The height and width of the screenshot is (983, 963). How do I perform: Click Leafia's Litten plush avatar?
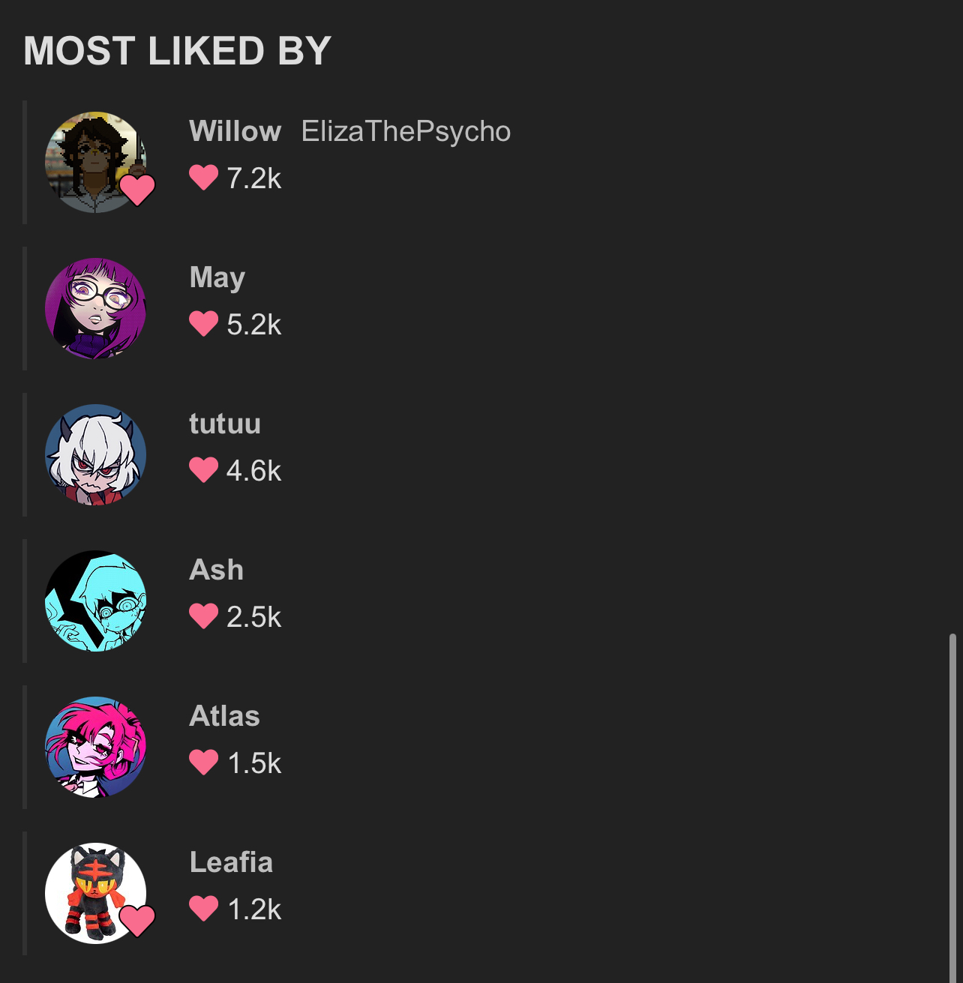point(95,893)
